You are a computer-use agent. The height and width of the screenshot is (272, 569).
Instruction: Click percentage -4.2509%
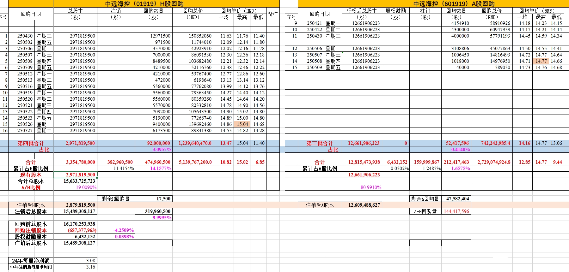(116, 230)
